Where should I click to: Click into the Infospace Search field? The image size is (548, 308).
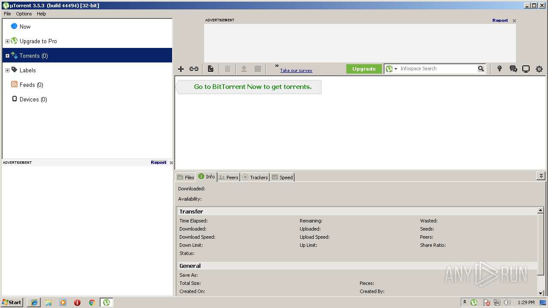(438, 68)
